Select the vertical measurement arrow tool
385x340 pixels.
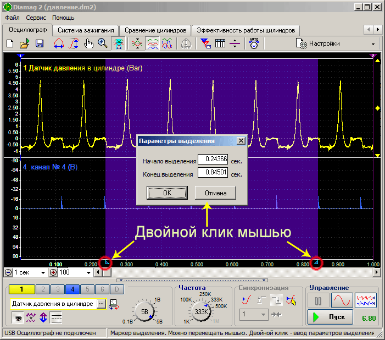point(74,43)
